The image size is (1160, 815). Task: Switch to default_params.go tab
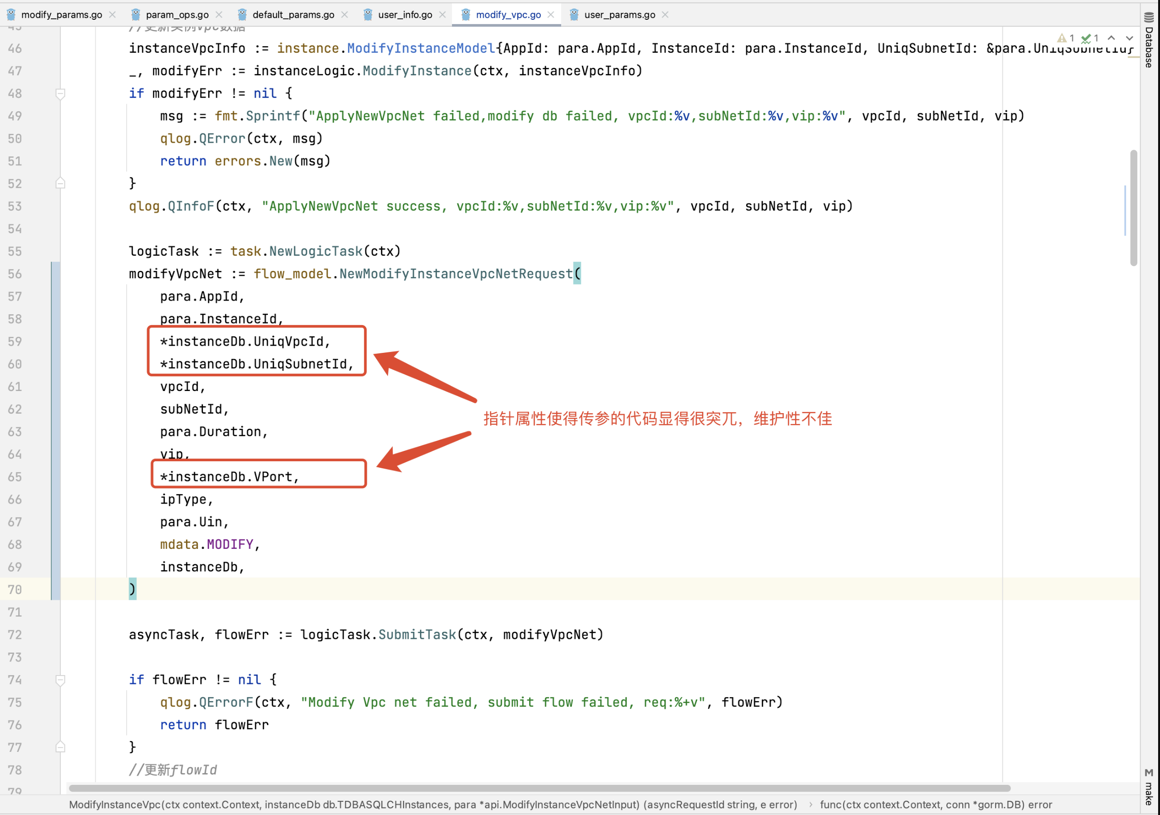[x=293, y=15]
